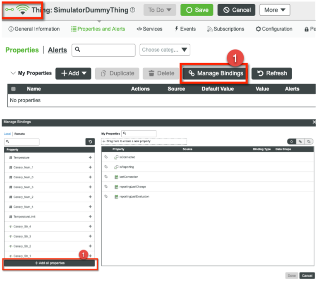Click the Binding Type column header
319x283 pixels.
point(261,149)
